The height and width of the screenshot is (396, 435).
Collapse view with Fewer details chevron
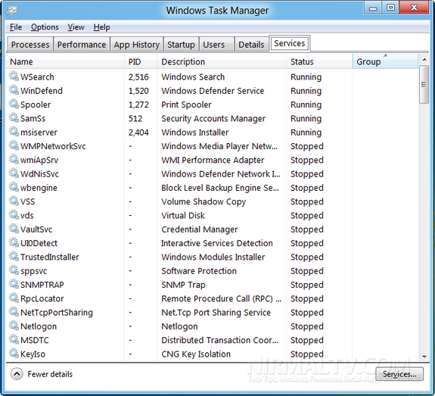pos(17,374)
